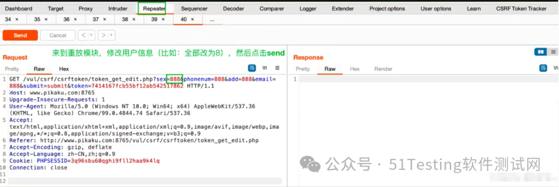Switch to the Extender tab
This screenshot has width=559, height=187.
(x=343, y=9)
